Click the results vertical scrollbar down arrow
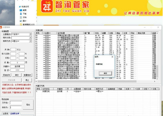 (x=157, y=79)
